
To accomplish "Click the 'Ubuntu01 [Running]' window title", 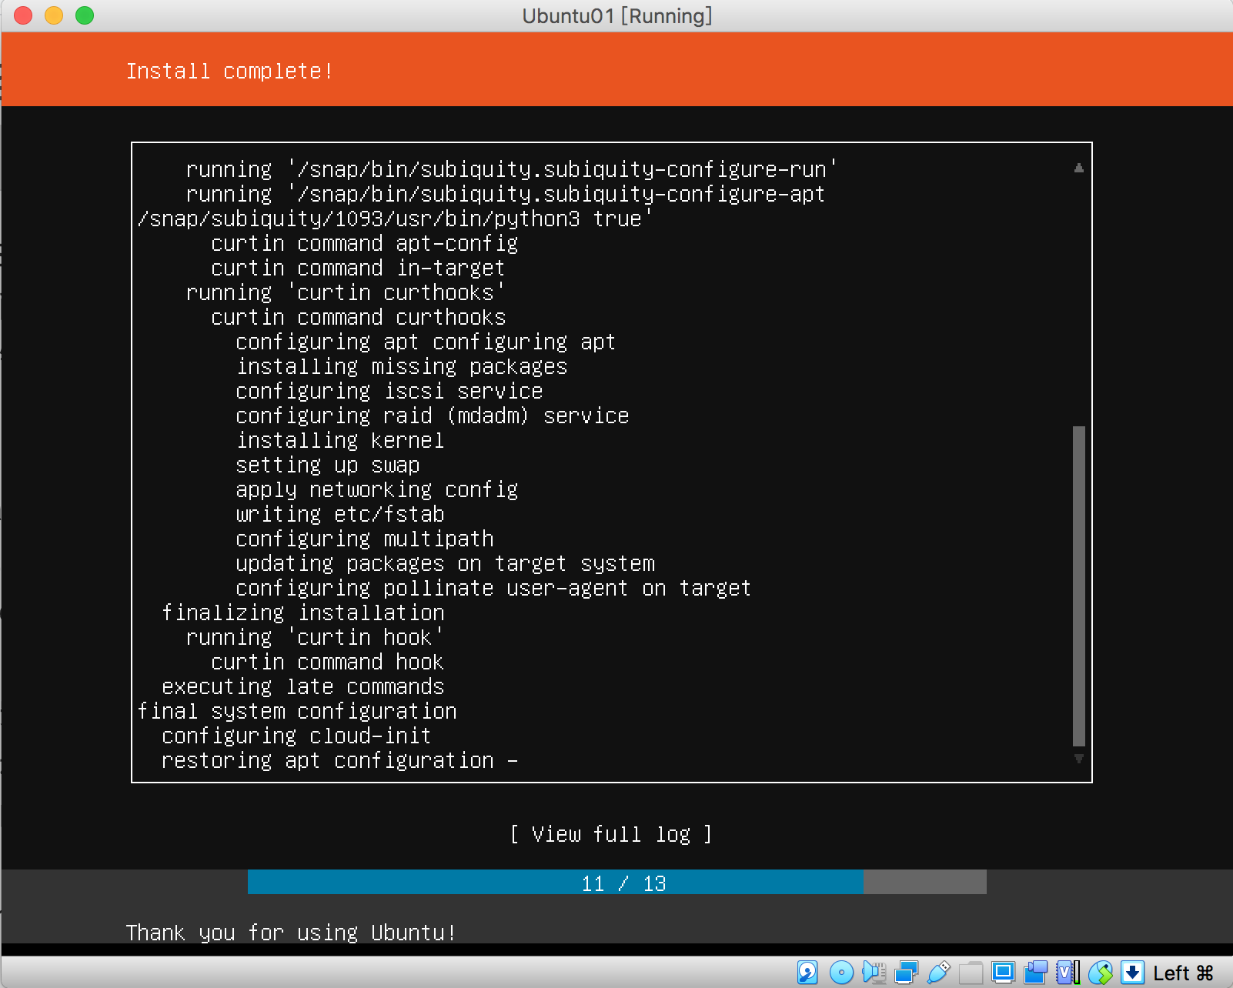I will tap(617, 15).
